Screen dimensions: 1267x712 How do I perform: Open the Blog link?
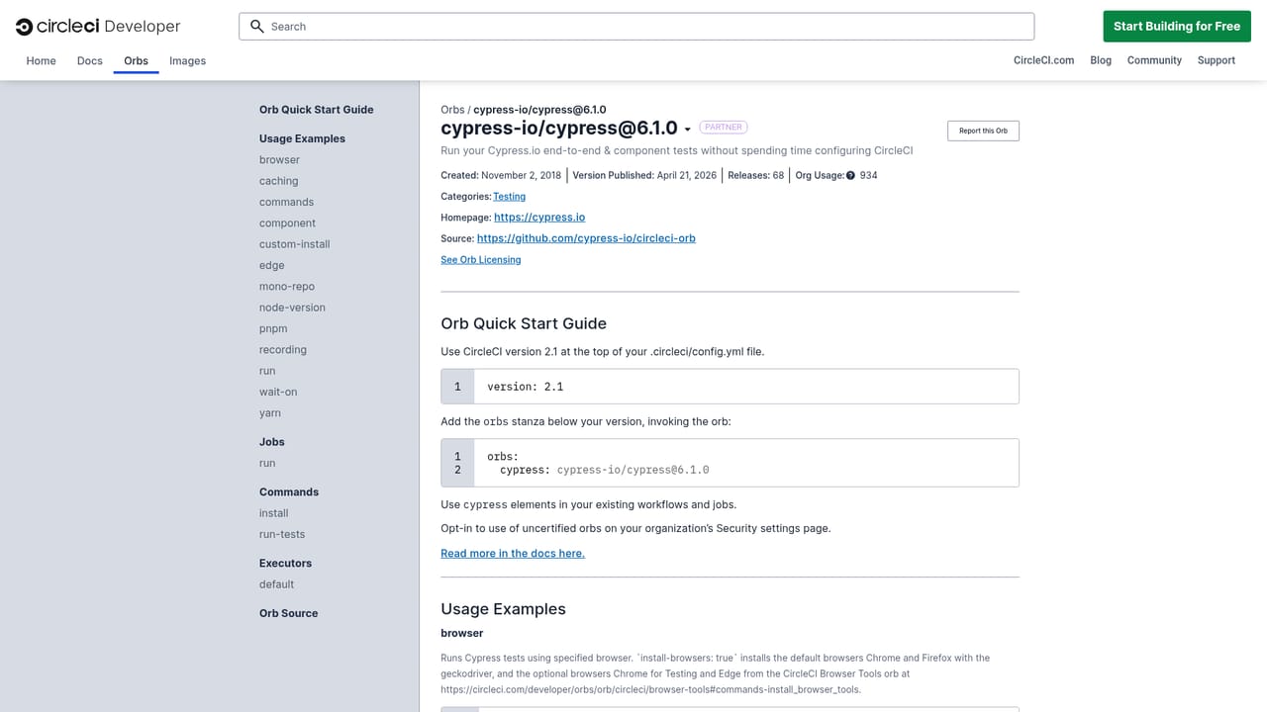tap(1101, 60)
